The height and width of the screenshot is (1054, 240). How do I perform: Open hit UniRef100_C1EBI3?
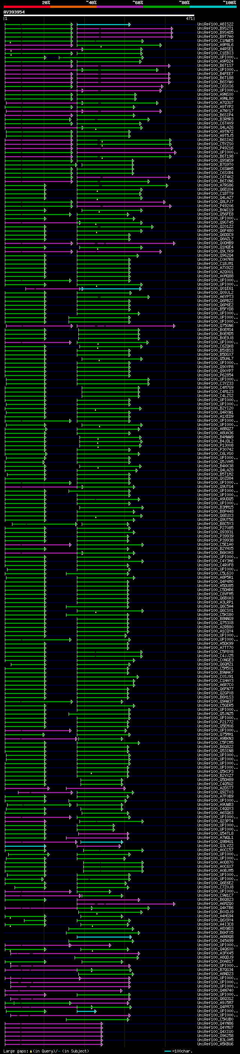pos(216,53)
